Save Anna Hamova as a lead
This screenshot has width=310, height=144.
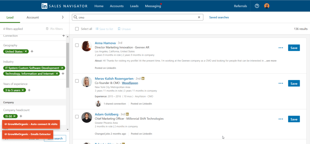[294, 48]
